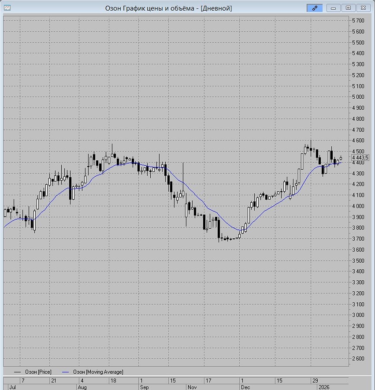Click the current price label 4 443,5
The width and height of the screenshot is (375, 390).
(360, 157)
